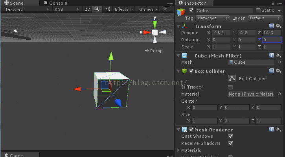Click the Scale X field
The width and height of the screenshot is (285, 157).
(x=221, y=47)
